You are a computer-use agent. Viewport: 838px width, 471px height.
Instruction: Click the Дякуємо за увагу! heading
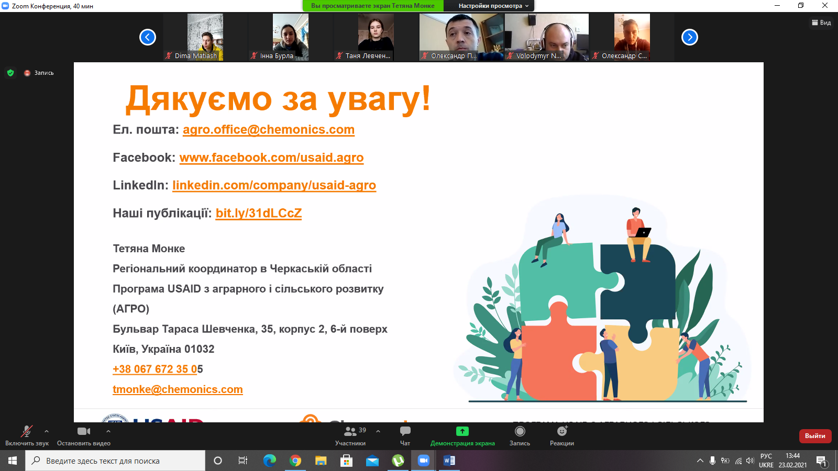[x=278, y=99]
